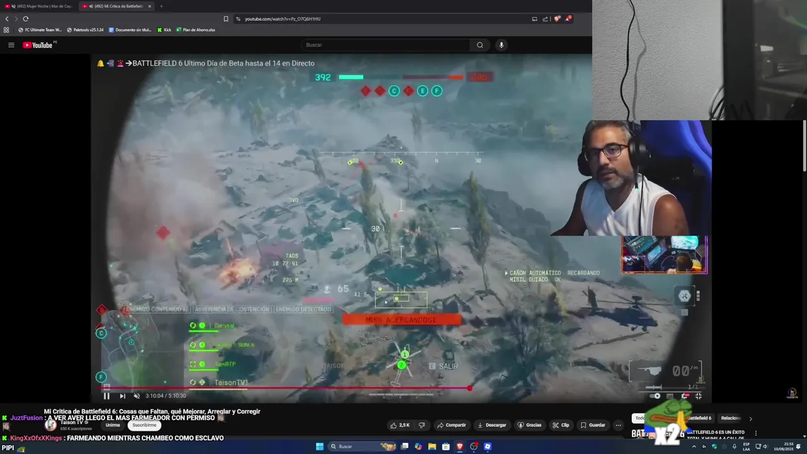Viewport: 807px width, 454px height.
Task: Click the Suscribirme button
Action: tap(144, 425)
